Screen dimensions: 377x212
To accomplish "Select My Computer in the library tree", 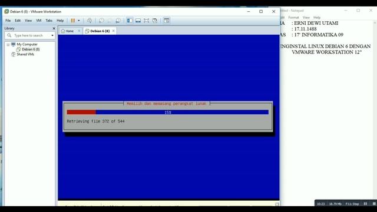I will click(x=27, y=45).
